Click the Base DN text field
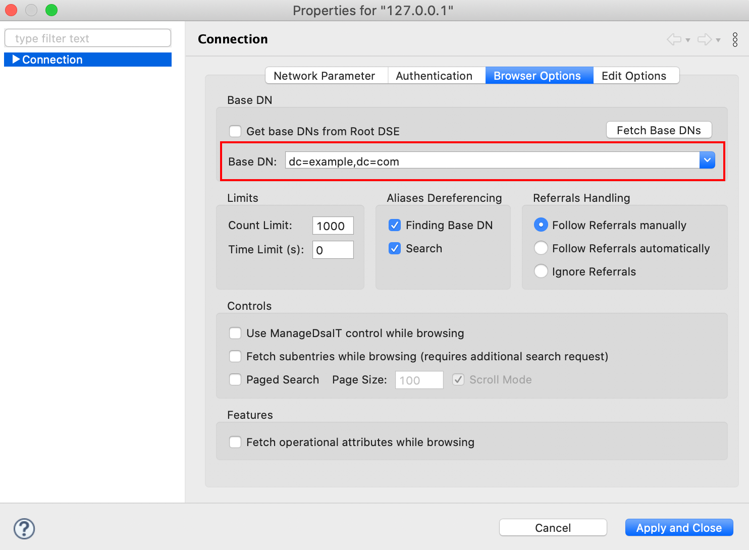This screenshot has width=749, height=550. tap(492, 160)
